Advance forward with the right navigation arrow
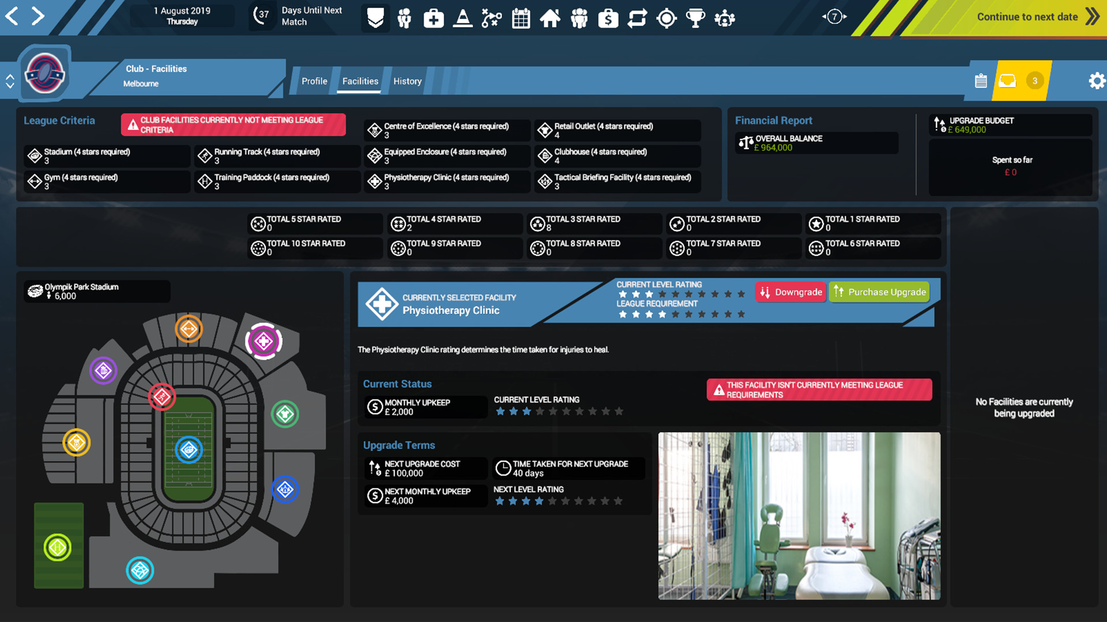 pos(38,16)
